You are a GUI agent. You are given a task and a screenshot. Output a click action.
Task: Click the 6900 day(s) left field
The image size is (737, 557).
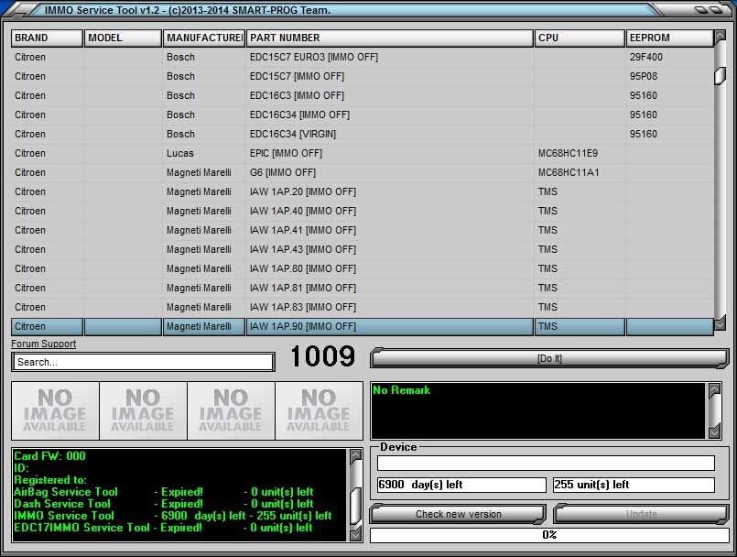456,484
